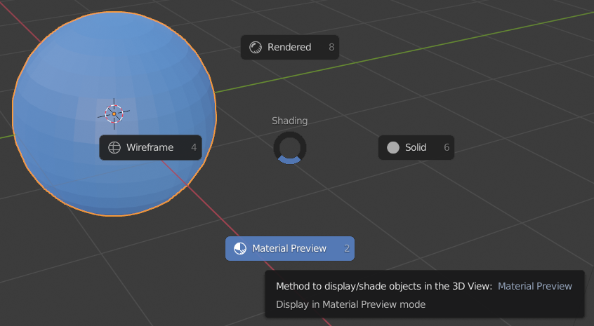Viewport: 594px width, 326px height.
Task: Switch to Solid shading mode
Action: pyautogui.click(x=416, y=147)
